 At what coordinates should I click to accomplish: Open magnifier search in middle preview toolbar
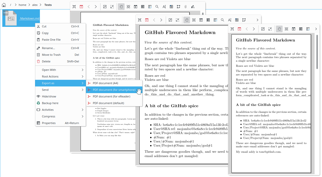(223, 20)
